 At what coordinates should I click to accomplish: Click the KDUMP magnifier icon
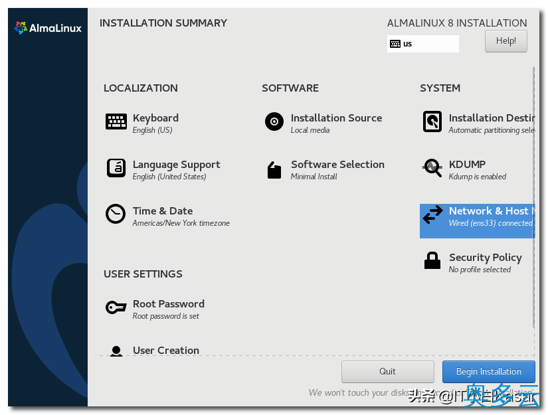pos(432,168)
